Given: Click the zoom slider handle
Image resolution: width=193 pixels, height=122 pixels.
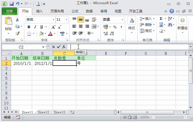Looking at the screenshot, I should coord(169,117).
